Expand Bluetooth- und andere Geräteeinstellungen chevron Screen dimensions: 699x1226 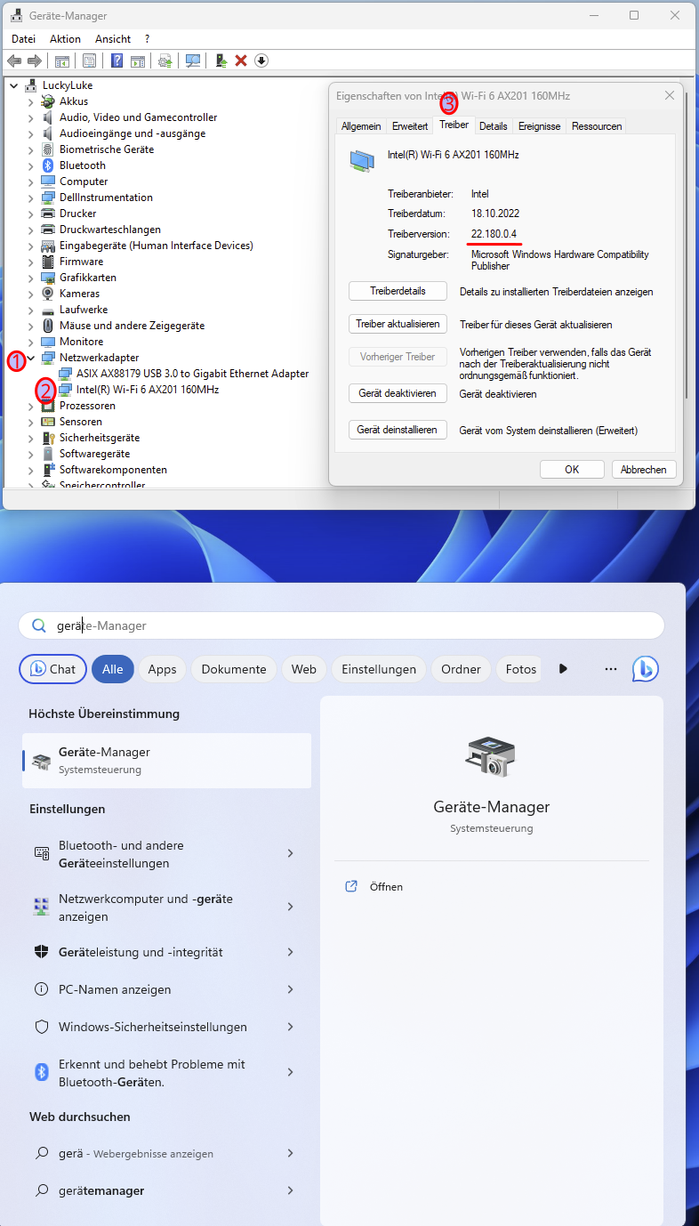point(290,854)
